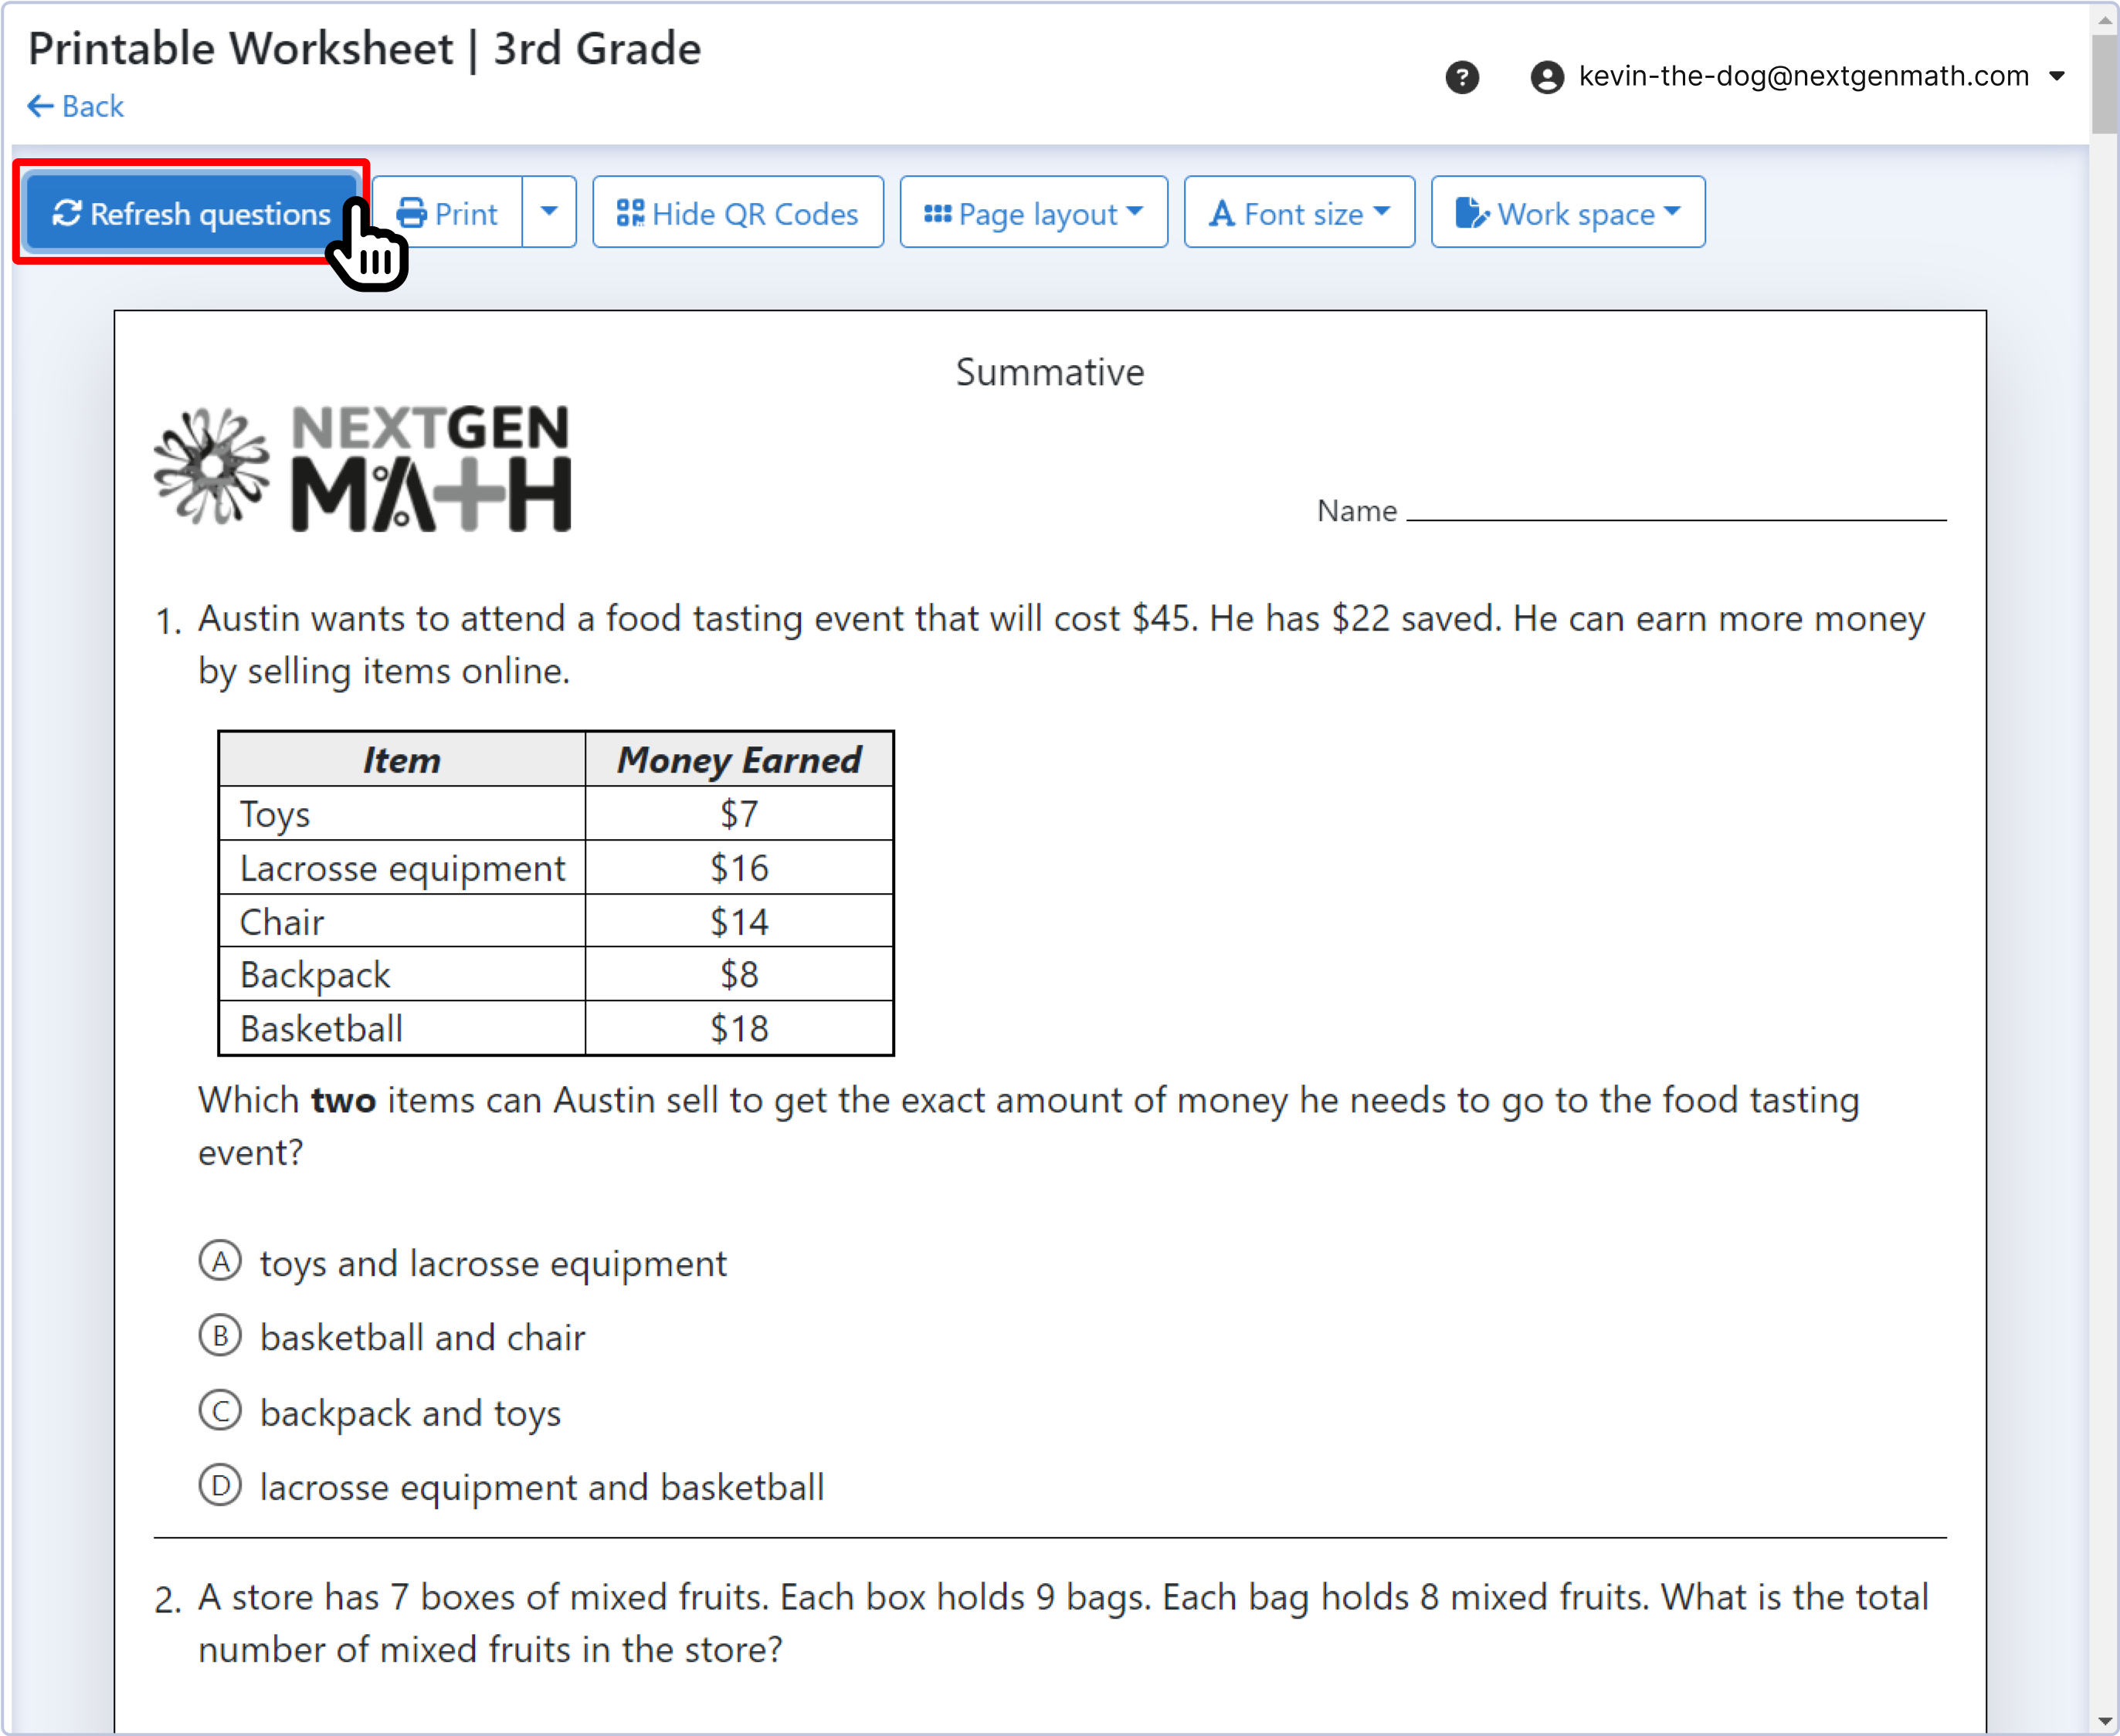Click the user account avatar icon
The height and width of the screenshot is (1736, 2120).
click(x=1547, y=77)
